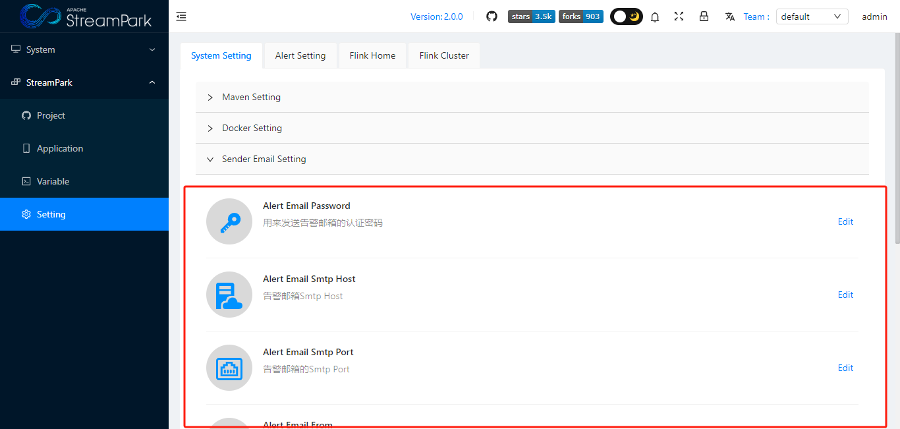This screenshot has width=900, height=429.
Task: Expand the Maven Setting section
Action: click(x=251, y=97)
